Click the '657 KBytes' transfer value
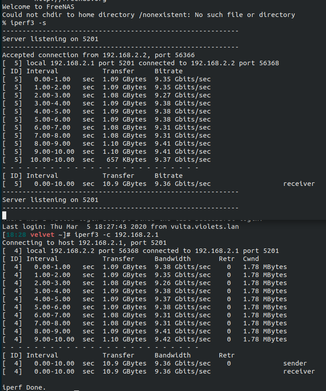The image size is (326, 391). (126, 160)
